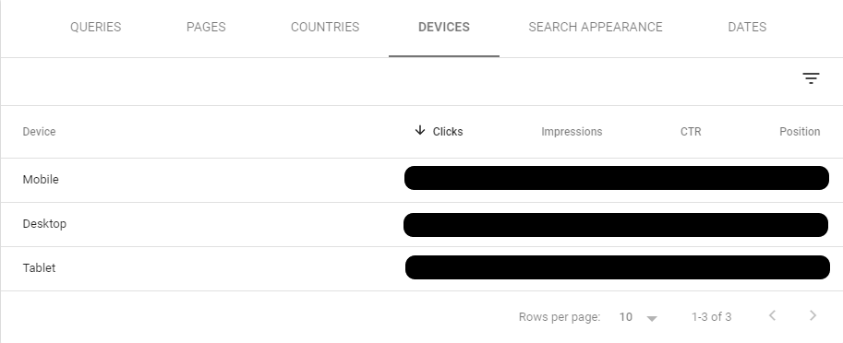This screenshot has height=343, width=843.
Task: Select the Mobile device row
Action: click(x=421, y=180)
